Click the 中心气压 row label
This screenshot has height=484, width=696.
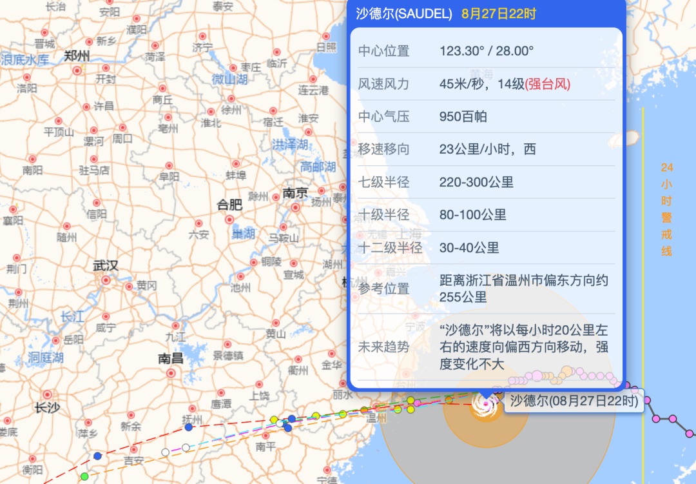coord(383,116)
